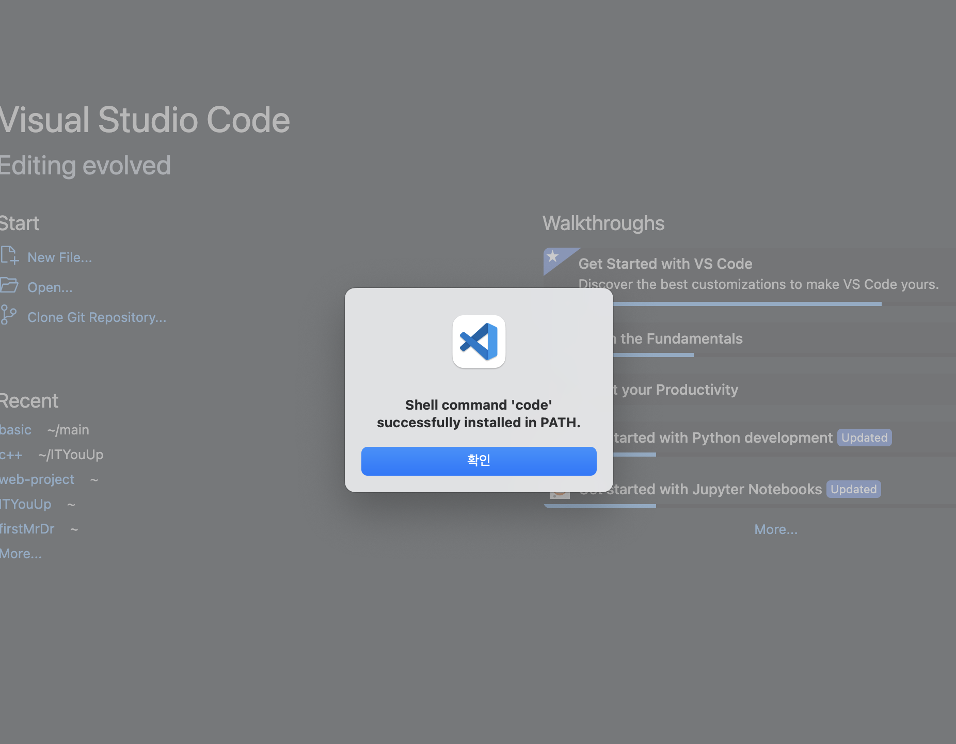Click the Updated badge on the Jupyter walkthrough
This screenshot has height=744, width=956.
(853, 489)
